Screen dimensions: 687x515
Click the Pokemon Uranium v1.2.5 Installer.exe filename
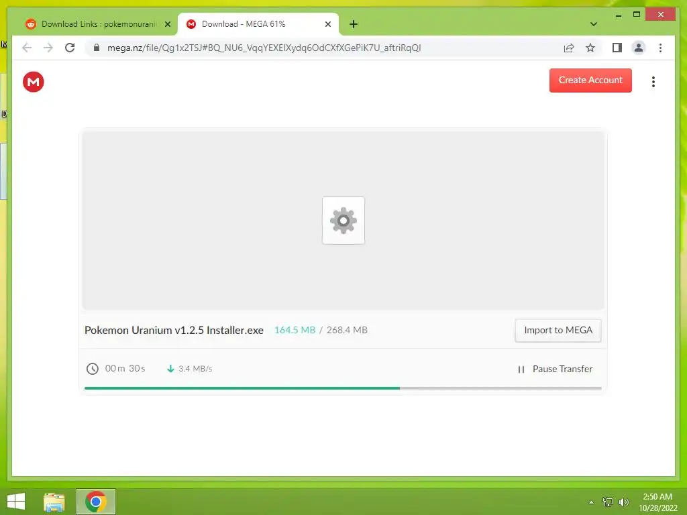(174, 330)
